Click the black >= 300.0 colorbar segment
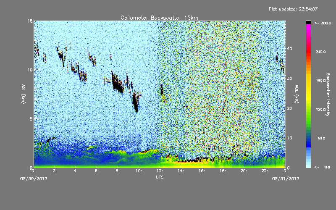 (308, 22)
